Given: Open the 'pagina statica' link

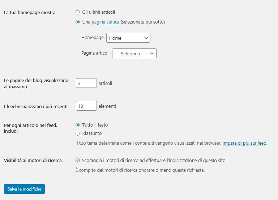Looking at the screenshot, I should pyautogui.click(x=105, y=22).
